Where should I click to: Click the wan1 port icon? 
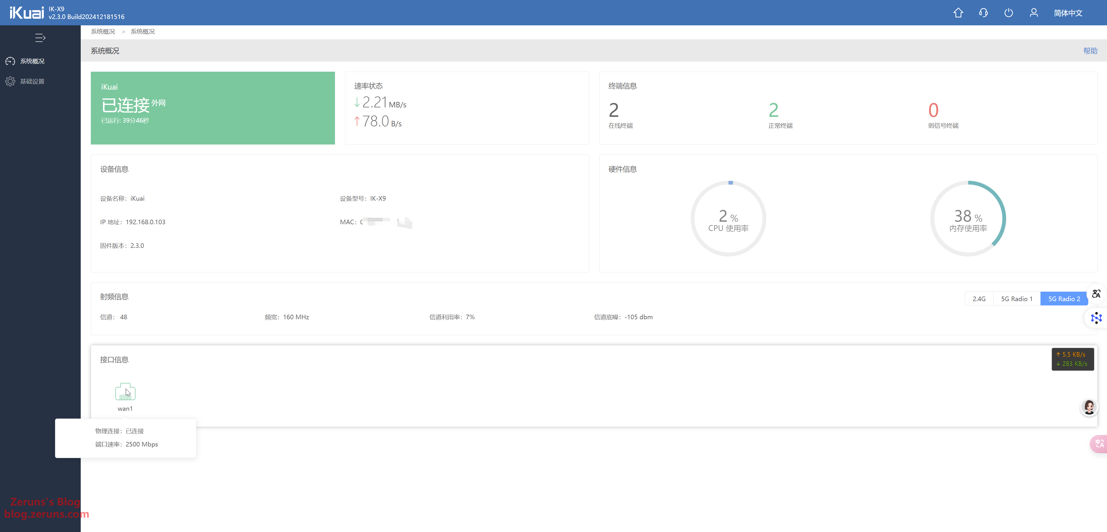pos(125,392)
